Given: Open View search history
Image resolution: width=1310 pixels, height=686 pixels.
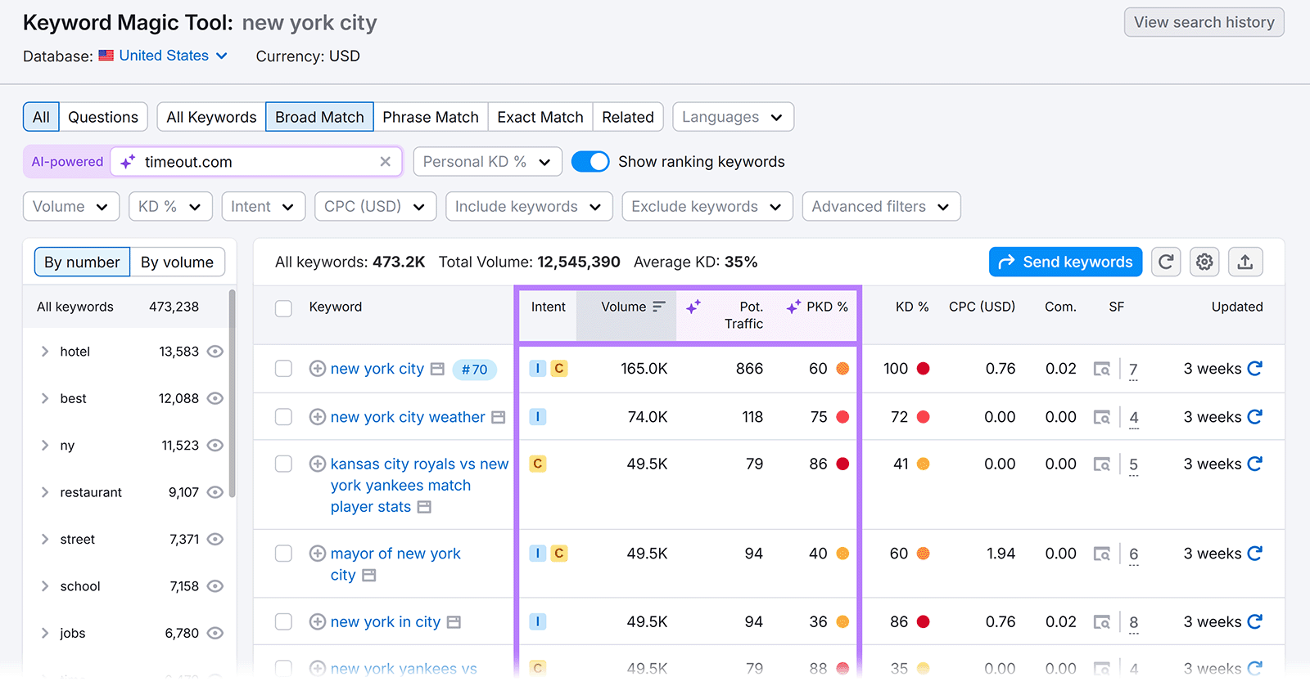Looking at the screenshot, I should tap(1204, 22).
